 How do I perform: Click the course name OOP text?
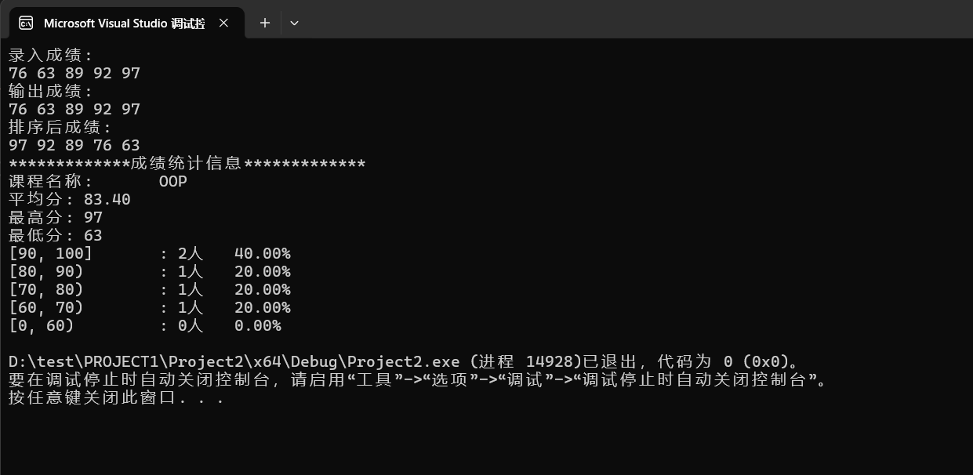173,182
